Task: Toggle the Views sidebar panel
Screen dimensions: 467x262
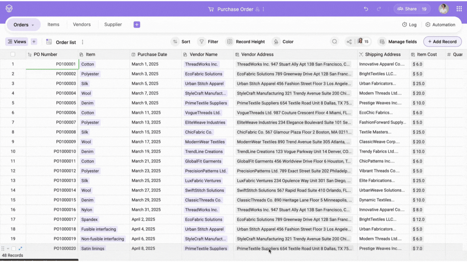Action: [17, 42]
